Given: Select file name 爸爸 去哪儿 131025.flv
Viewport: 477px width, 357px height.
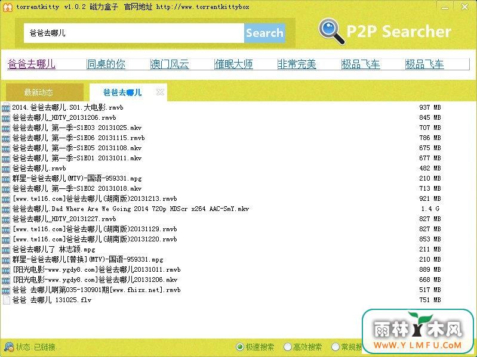Looking at the screenshot, I should [52, 300].
